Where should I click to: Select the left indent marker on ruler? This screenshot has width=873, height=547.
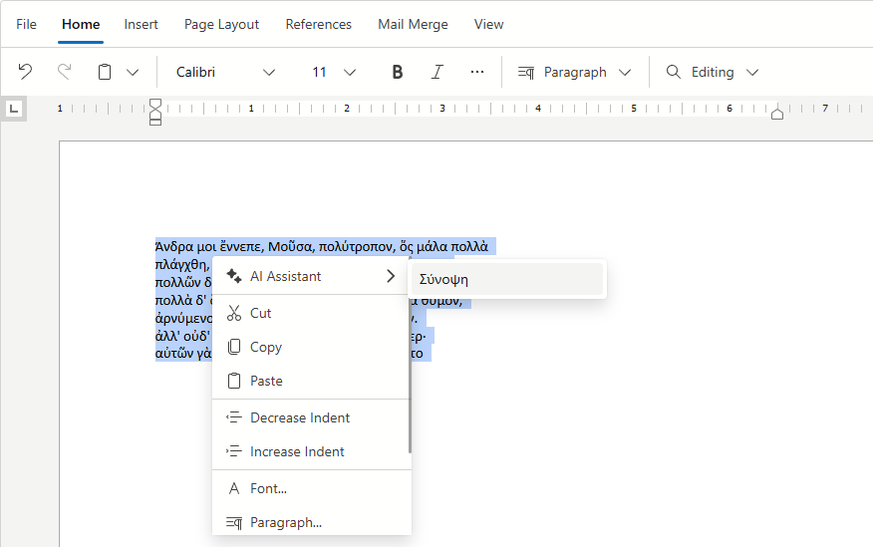click(155, 113)
